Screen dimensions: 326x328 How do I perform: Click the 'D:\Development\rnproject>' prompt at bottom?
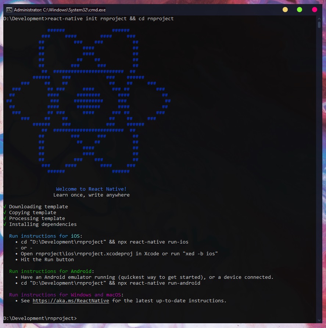point(40,318)
